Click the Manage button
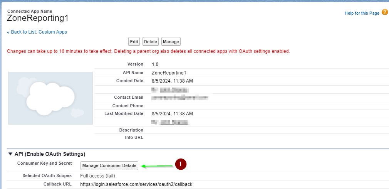 pyautogui.click(x=171, y=42)
